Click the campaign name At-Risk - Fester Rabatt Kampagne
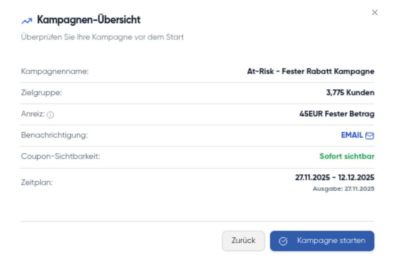 tap(311, 71)
